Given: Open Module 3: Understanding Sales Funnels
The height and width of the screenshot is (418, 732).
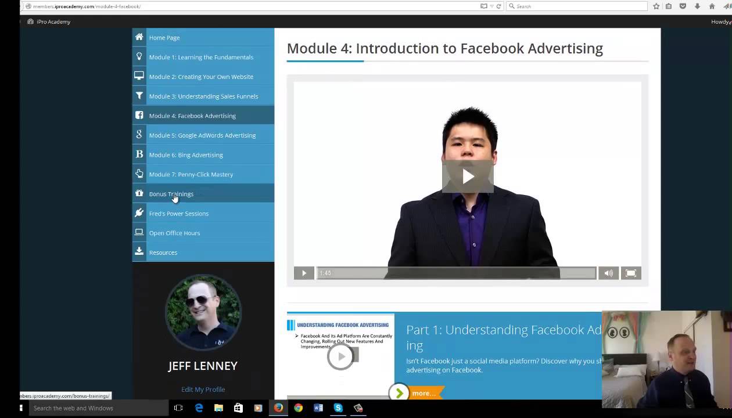Looking at the screenshot, I should (x=203, y=96).
